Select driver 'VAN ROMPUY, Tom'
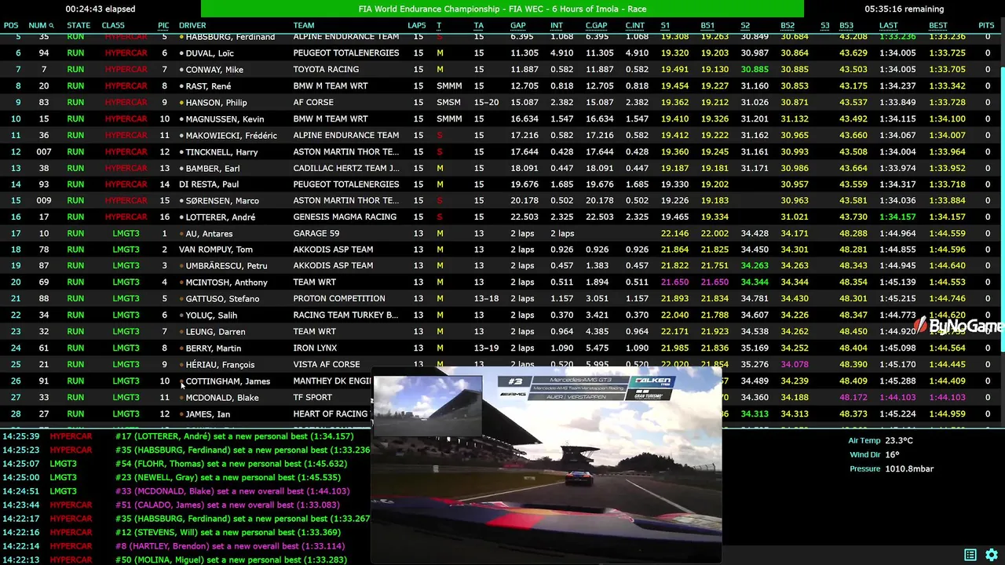The height and width of the screenshot is (565, 1005). (x=216, y=250)
